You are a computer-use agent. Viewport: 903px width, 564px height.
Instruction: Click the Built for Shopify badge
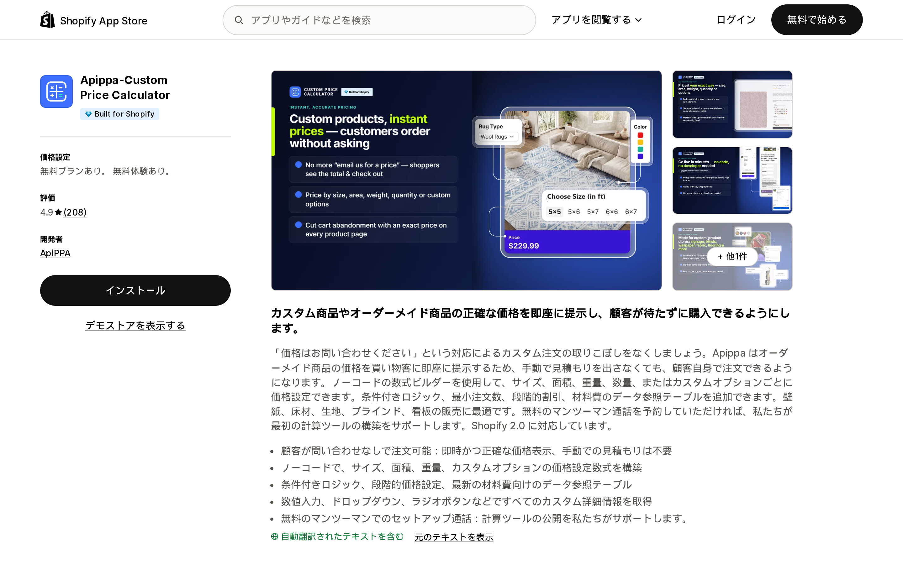click(x=120, y=114)
